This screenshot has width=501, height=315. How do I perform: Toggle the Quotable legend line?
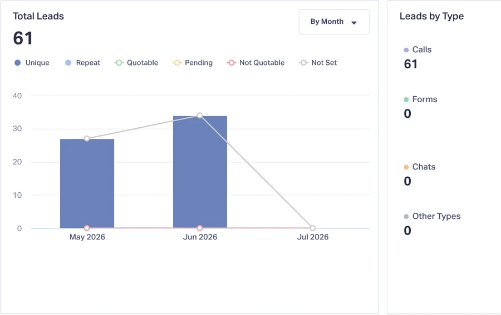pyautogui.click(x=136, y=63)
